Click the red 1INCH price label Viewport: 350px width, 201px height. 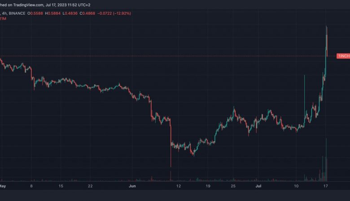(343, 56)
